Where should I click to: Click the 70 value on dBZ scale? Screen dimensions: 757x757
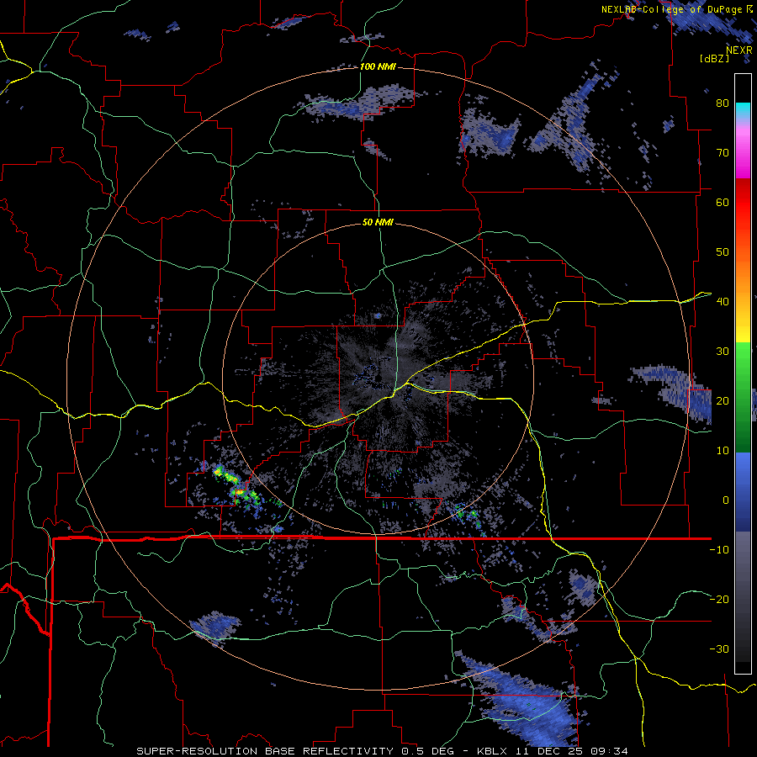coord(723,152)
